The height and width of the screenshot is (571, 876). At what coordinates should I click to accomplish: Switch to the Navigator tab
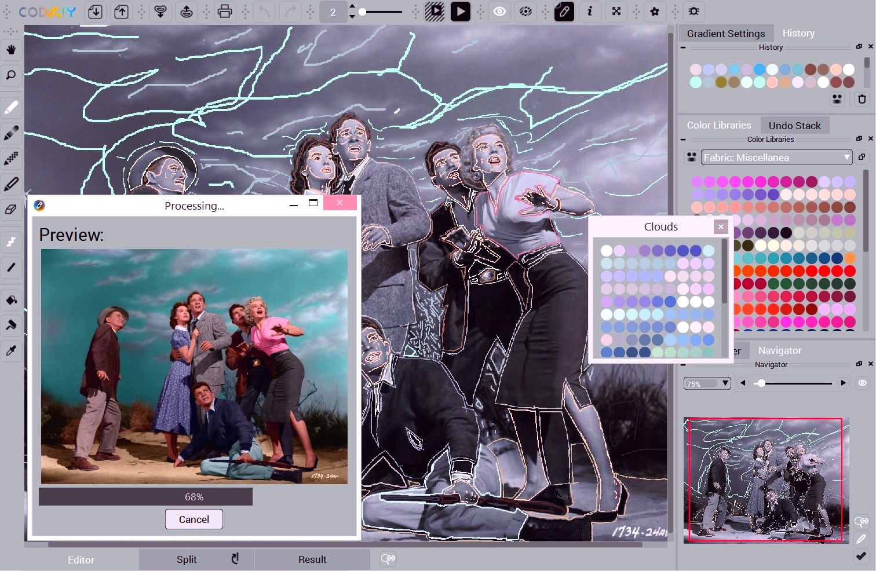click(780, 350)
